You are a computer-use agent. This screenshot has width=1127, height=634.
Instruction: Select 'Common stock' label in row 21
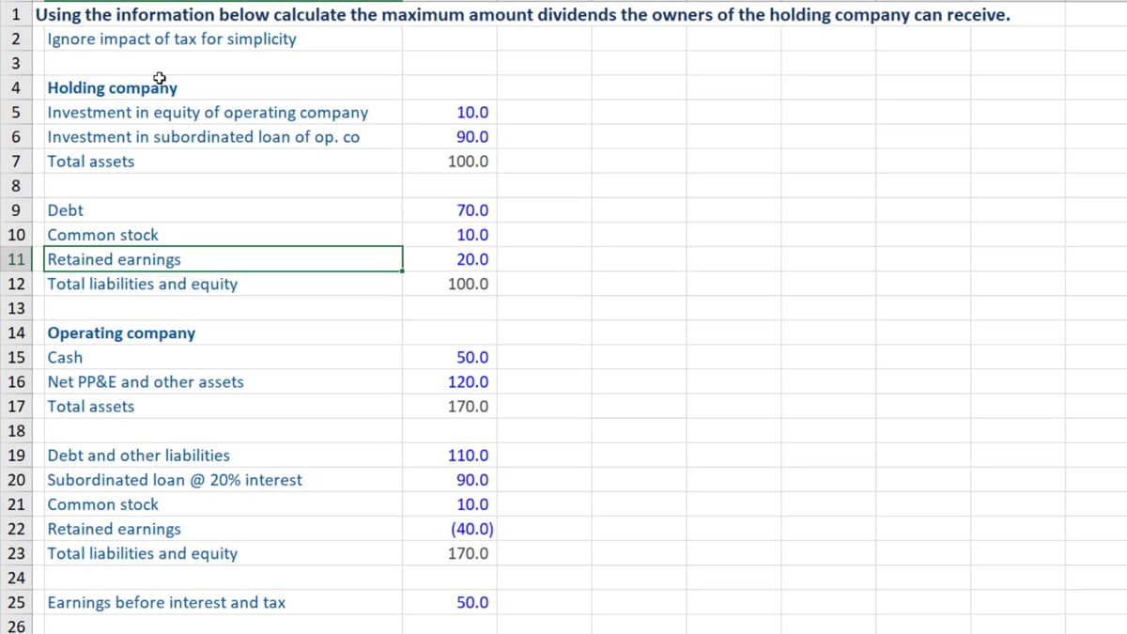click(102, 504)
